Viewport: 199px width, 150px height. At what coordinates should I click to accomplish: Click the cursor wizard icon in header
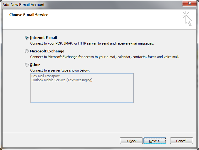pos(186,19)
